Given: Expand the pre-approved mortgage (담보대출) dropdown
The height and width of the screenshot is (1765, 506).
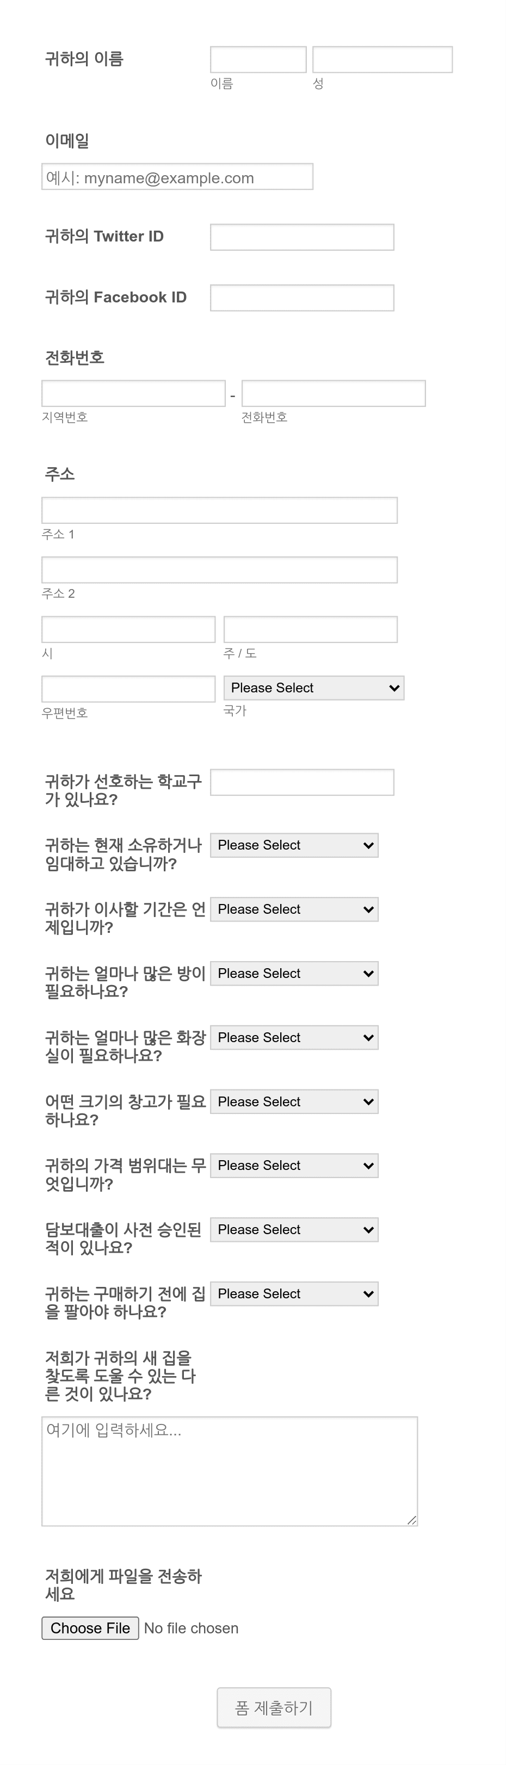Looking at the screenshot, I should point(294,1230).
